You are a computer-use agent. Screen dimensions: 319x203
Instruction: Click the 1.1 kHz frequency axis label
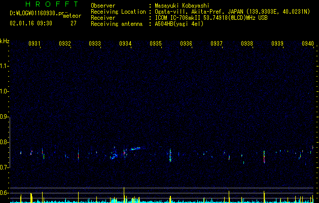(x=5, y=66)
